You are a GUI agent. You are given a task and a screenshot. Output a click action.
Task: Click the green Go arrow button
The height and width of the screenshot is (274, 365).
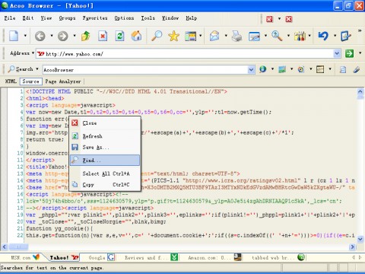click(349, 53)
